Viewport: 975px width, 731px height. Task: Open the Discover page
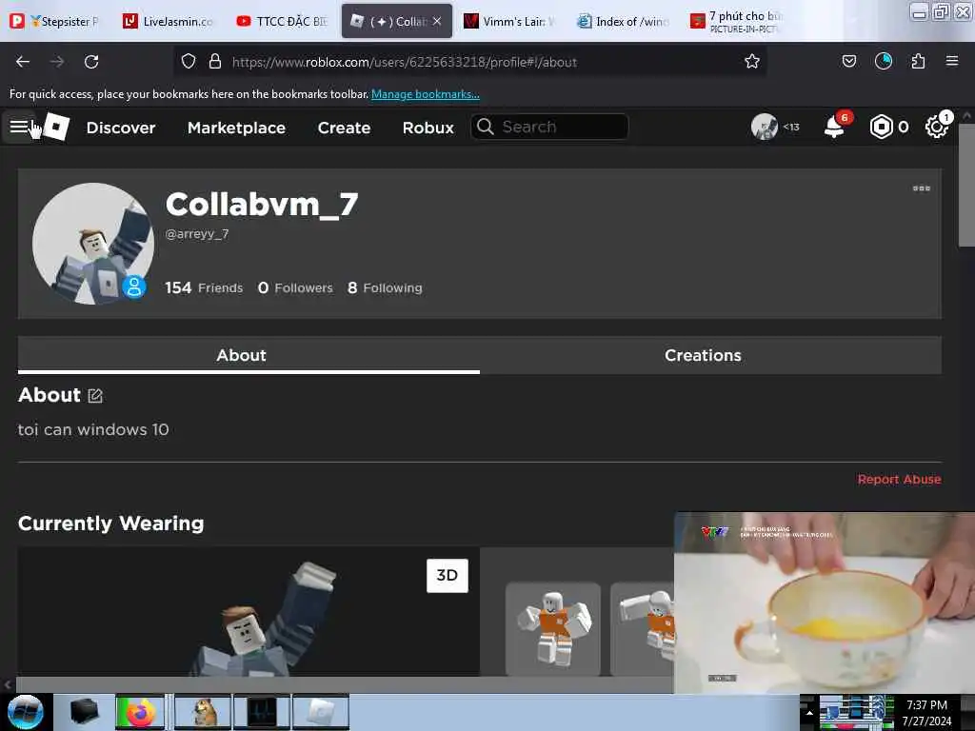pos(121,128)
